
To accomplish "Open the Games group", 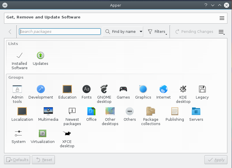I will (123, 92).
